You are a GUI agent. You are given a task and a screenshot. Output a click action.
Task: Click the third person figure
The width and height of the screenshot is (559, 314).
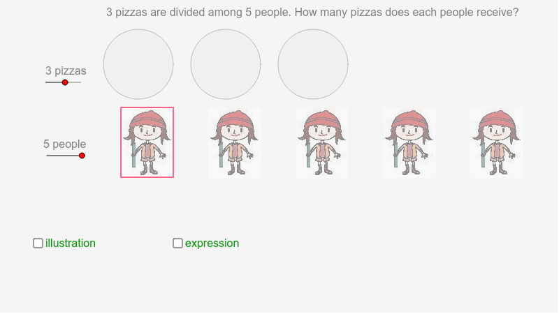coord(321,143)
